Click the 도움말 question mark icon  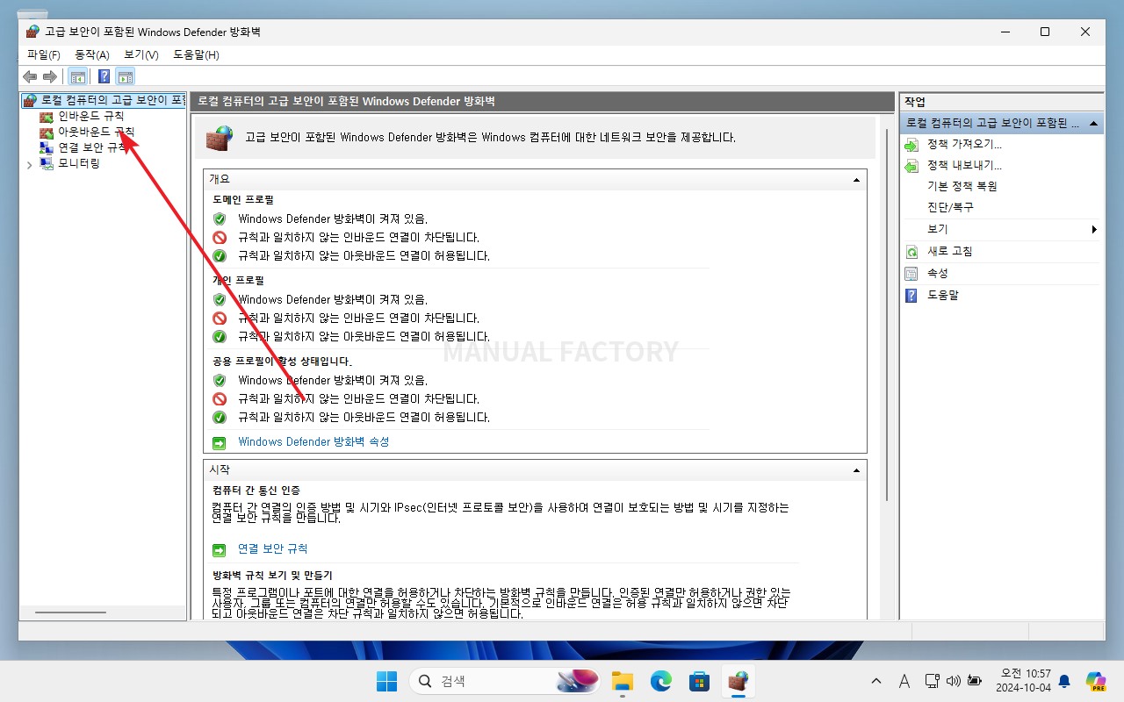(x=911, y=296)
